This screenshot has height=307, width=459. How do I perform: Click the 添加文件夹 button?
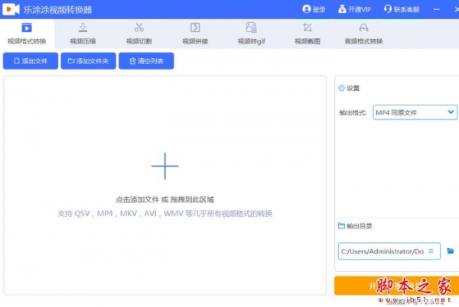point(89,61)
